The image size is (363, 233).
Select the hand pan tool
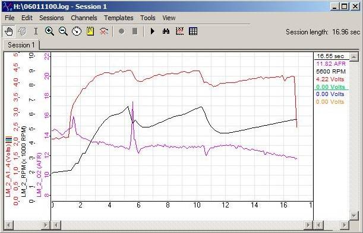point(9,31)
